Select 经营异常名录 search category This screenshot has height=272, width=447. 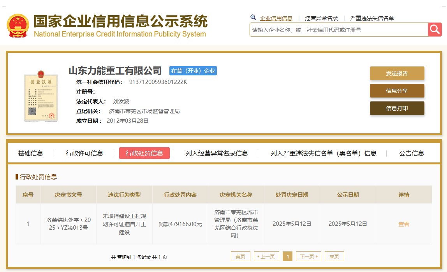pyautogui.click(x=321, y=19)
